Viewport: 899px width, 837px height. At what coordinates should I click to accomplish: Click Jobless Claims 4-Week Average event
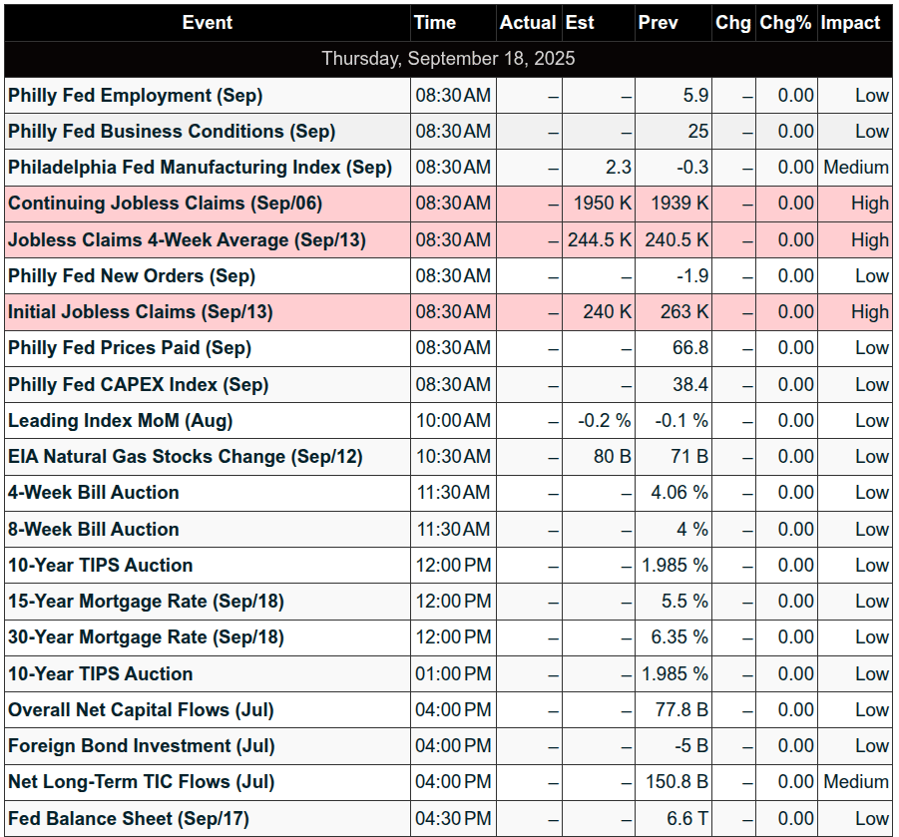point(187,240)
